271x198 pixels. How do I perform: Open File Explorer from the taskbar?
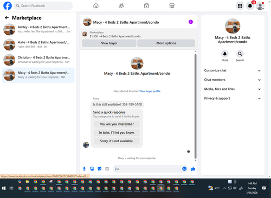[x=28, y=182]
